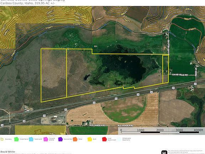The width and height of the screenshot is (205, 154).
Task: Click the 5960 FT contour label
Action: 78,14
